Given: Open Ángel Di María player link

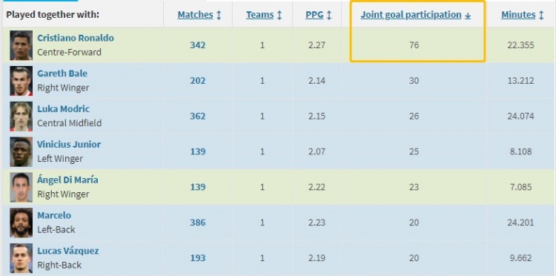Looking at the screenshot, I should click(67, 180).
